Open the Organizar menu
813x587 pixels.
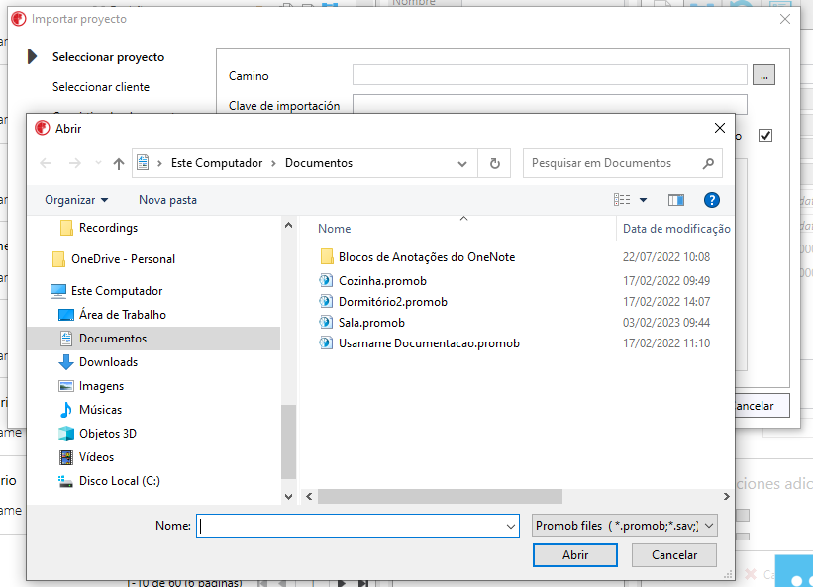[76, 200]
